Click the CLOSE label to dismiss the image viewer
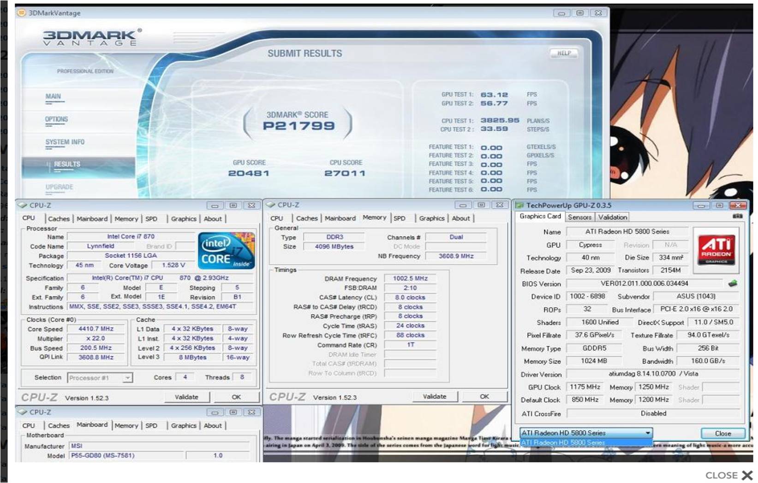Screen dimensions: 758x483 coord(722,475)
